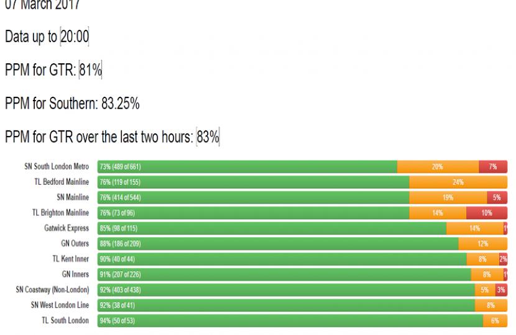Click the 20:00 data time field
Screen dimensions: 516x335
pos(75,37)
